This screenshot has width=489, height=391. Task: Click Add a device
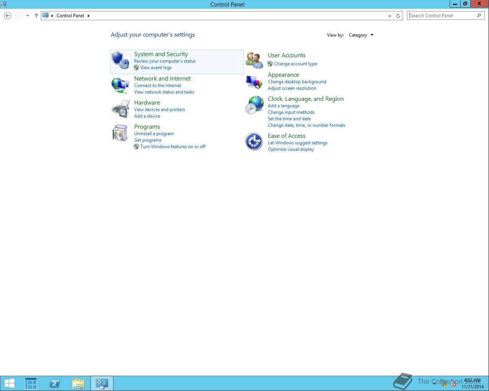point(147,116)
